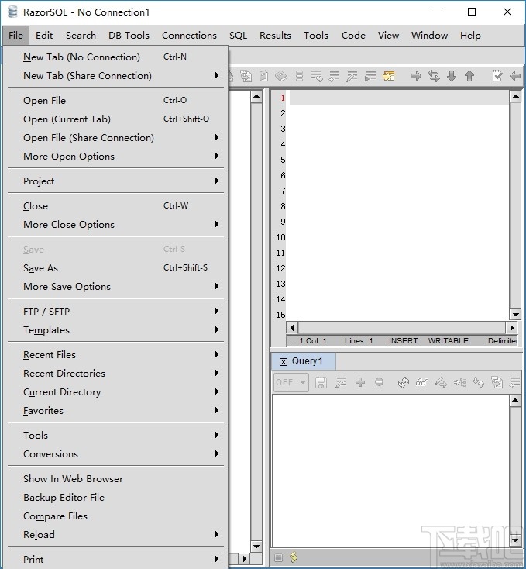Click the book icon in editor toolbar
Screen dimensions: 526x569
pyautogui.click(x=281, y=76)
